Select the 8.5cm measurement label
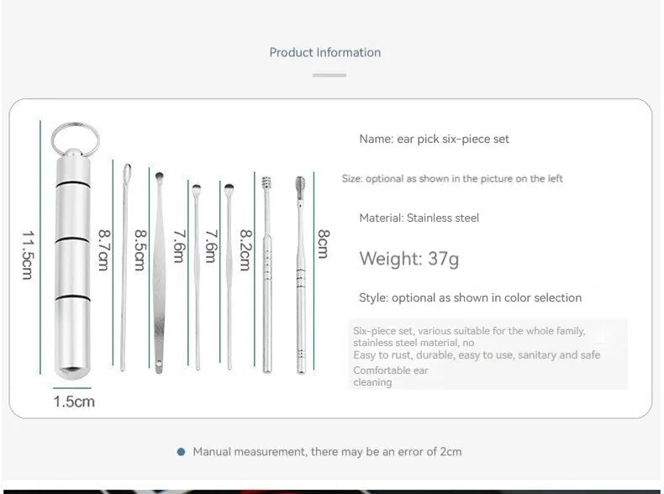 tap(140, 250)
